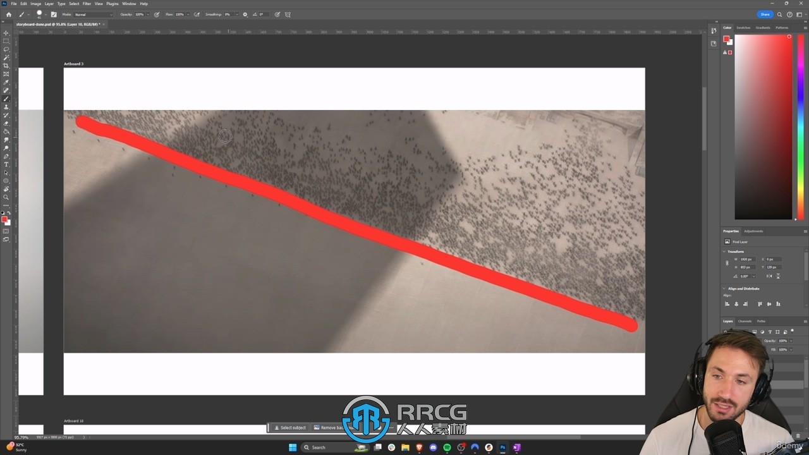Switch to the Swatches tab

pyautogui.click(x=743, y=28)
